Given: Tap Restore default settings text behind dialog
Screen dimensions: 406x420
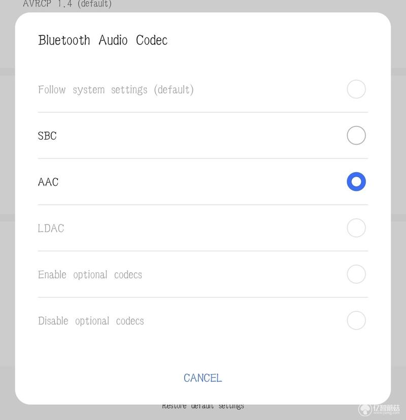Looking at the screenshot, I should coord(203,406).
